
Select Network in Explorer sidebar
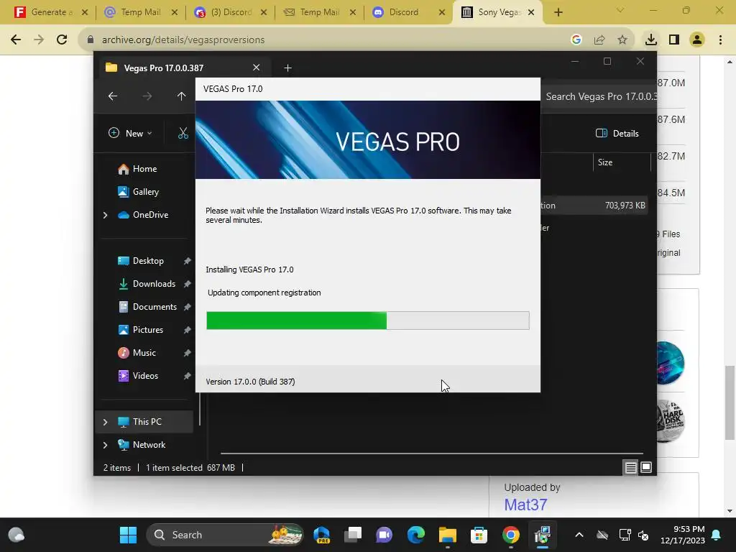[x=149, y=444]
